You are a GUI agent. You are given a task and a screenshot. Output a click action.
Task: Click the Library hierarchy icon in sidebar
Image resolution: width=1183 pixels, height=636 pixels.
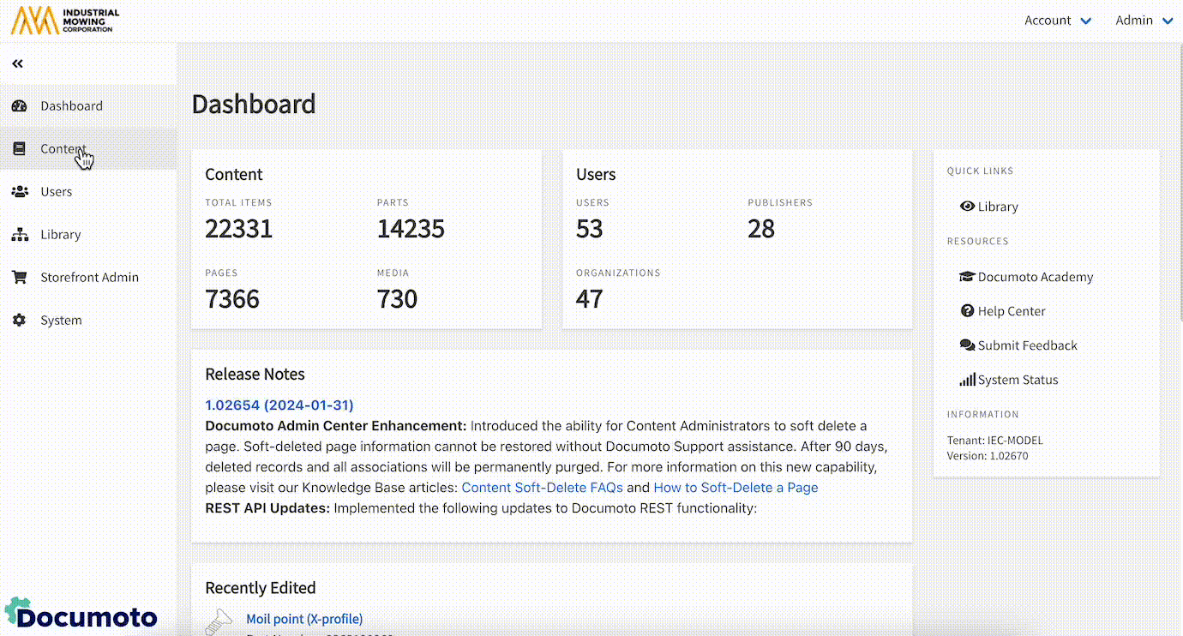[19, 235]
